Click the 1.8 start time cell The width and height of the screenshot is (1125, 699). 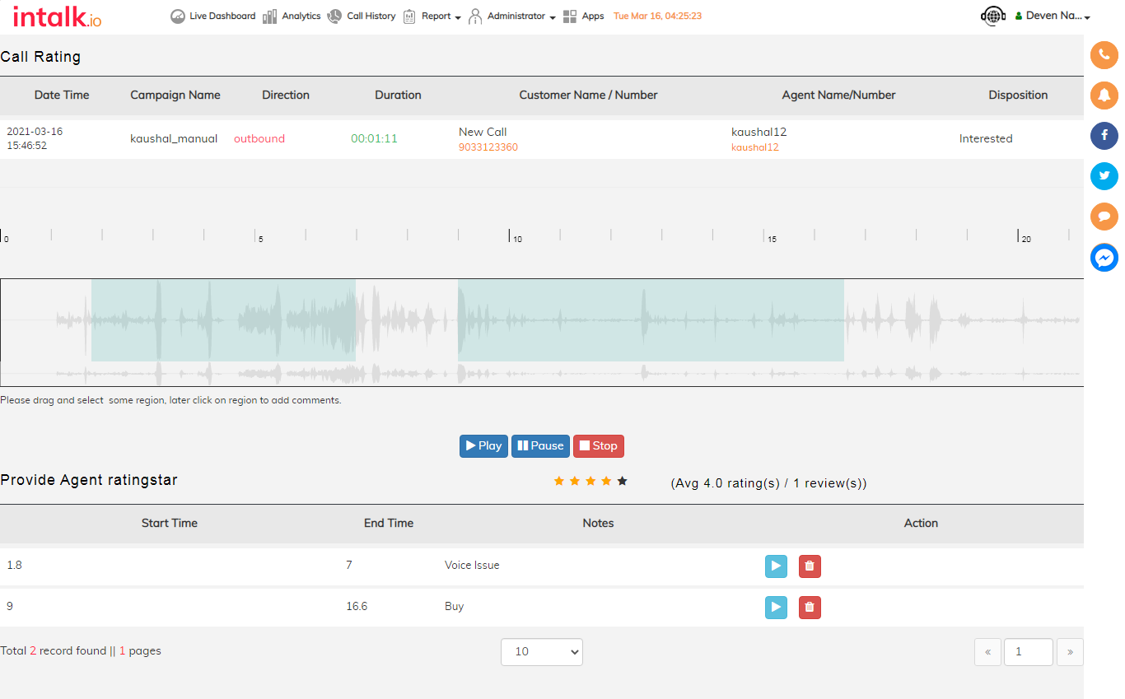pos(14,565)
